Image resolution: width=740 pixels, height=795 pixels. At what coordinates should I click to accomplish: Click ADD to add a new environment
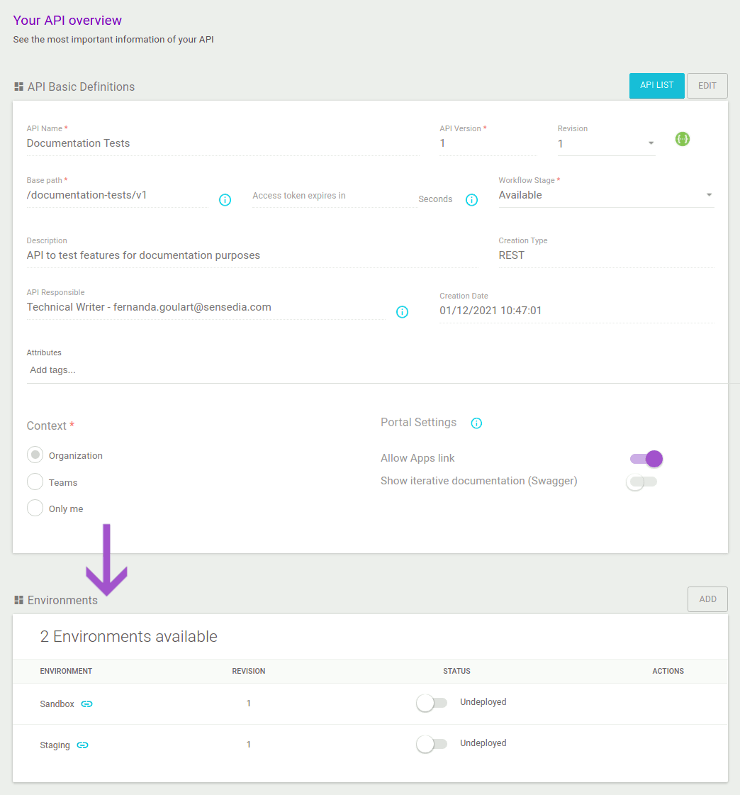coord(707,599)
